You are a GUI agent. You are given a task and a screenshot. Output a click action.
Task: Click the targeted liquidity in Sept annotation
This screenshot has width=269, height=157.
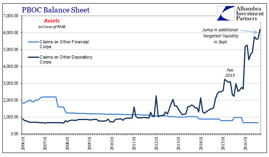[x=220, y=36]
